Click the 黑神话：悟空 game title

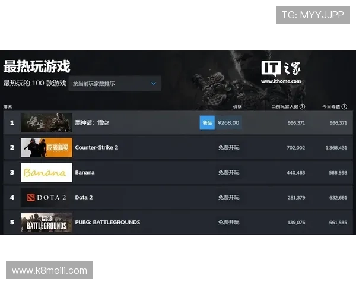(92, 122)
